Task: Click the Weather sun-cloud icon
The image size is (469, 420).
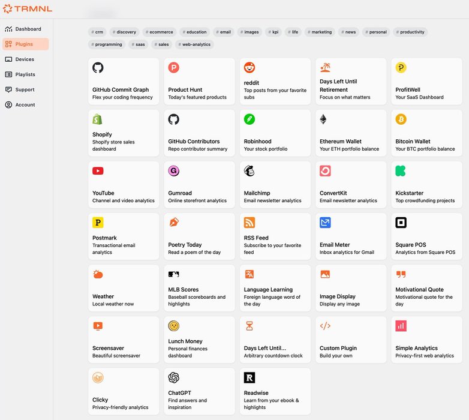Action: [98, 274]
